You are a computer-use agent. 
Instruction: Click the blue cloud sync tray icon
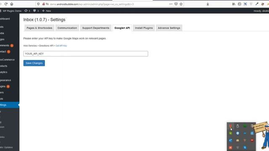tap(245, 133)
